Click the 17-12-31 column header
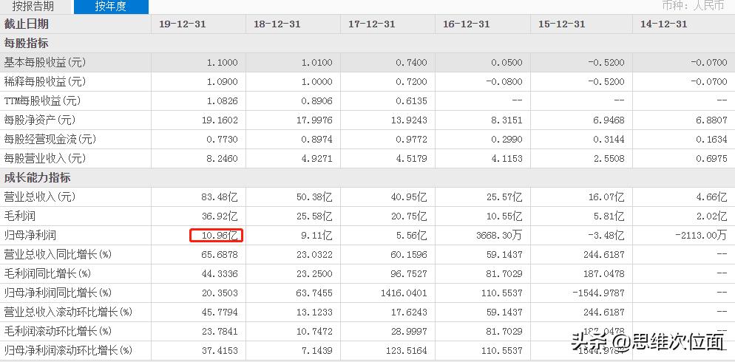 (372, 24)
